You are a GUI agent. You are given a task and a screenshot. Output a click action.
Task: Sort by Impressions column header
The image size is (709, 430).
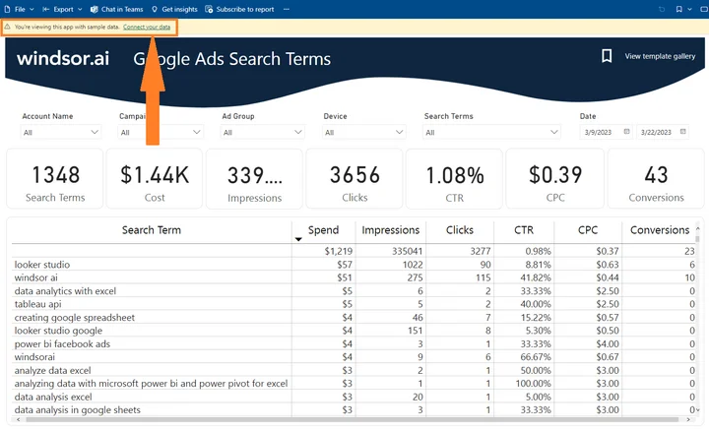pyautogui.click(x=391, y=230)
